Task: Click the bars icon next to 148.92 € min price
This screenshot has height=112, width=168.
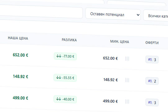Action: coord(127,80)
